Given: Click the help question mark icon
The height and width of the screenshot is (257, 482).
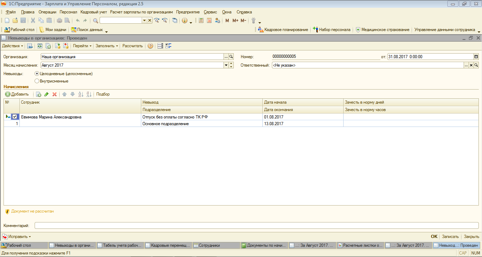Looking at the screenshot, I should (x=150, y=46).
